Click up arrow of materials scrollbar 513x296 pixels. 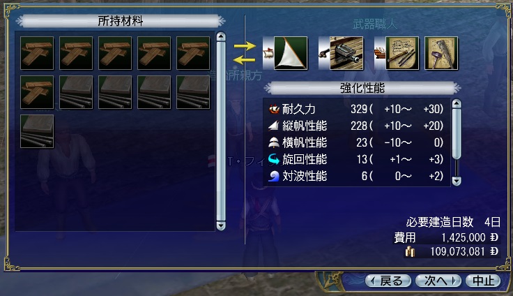pos(221,36)
